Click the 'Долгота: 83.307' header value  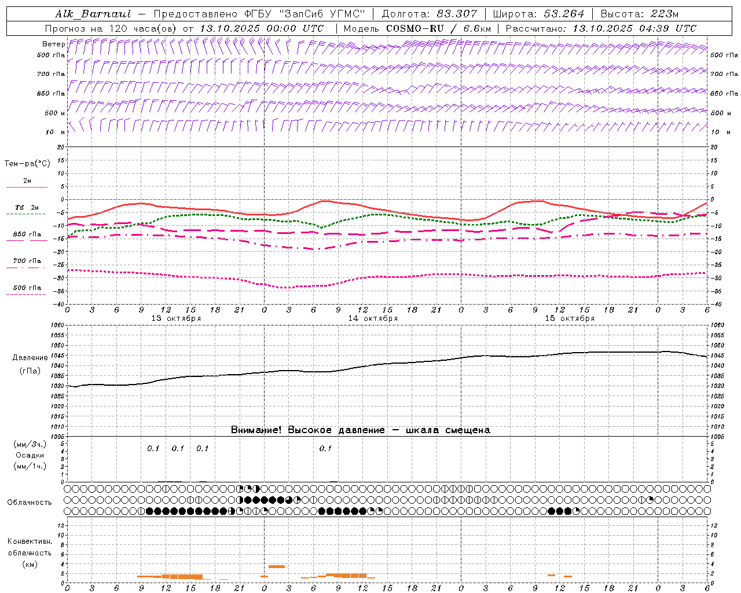(429, 14)
